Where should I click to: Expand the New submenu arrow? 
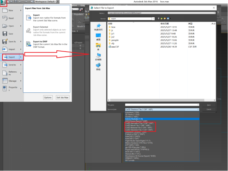21,11
